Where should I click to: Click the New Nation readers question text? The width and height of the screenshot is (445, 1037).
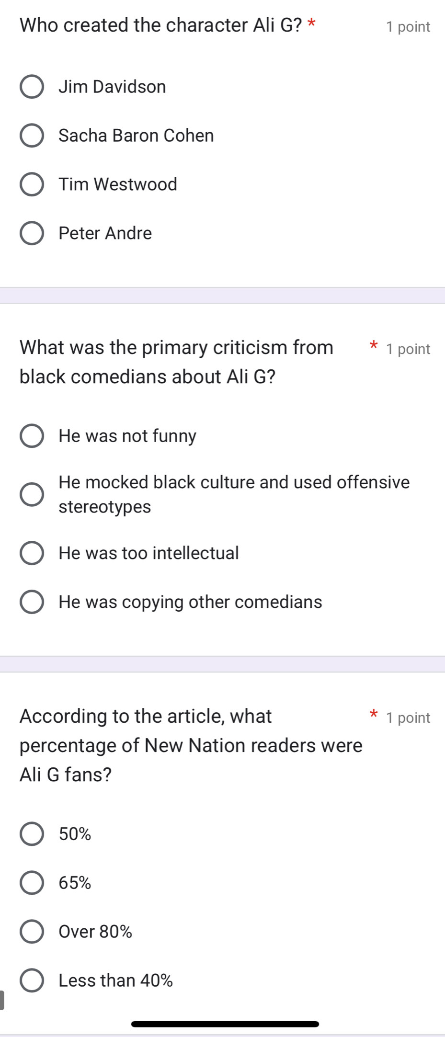pyautogui.click(x=191, y=745)
